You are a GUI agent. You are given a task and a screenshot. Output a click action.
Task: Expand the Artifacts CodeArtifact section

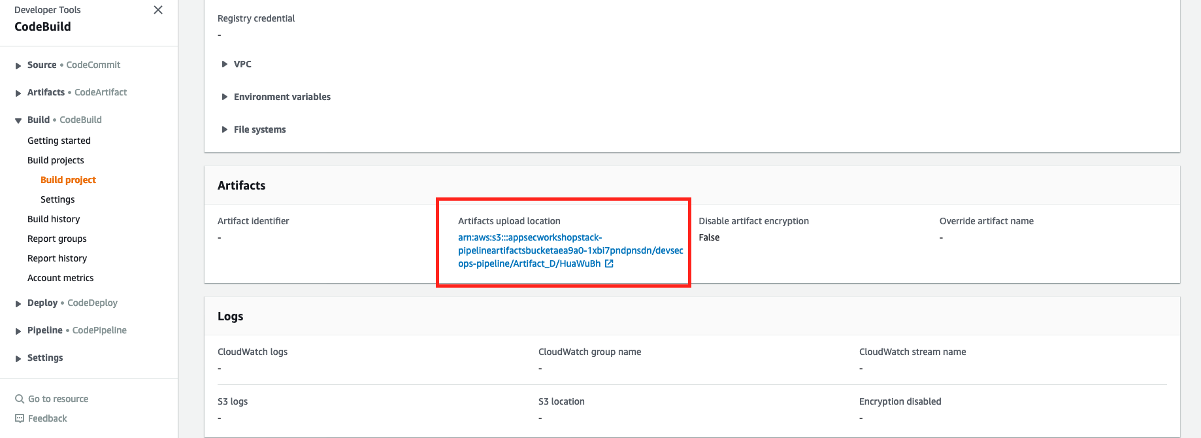click(x=18, y=93)
